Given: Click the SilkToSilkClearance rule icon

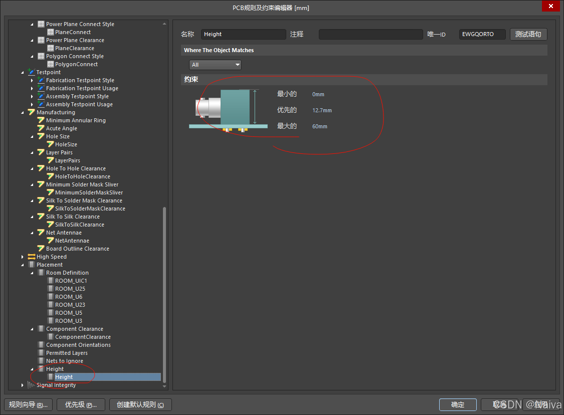Looking at the screenshot, I should coord(50,225).
